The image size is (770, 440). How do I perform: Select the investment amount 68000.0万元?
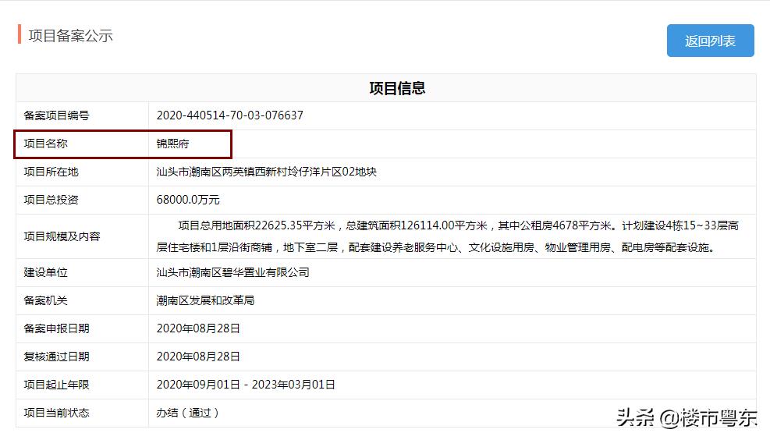coord(188,200)
